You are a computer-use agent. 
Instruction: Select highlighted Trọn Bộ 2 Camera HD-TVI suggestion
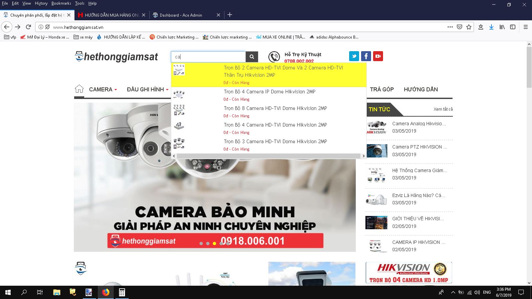[x=269, y=75]
